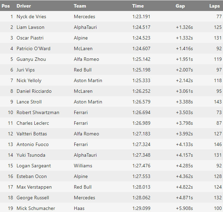Click the Team column header
223x212 pixels.
80,6
